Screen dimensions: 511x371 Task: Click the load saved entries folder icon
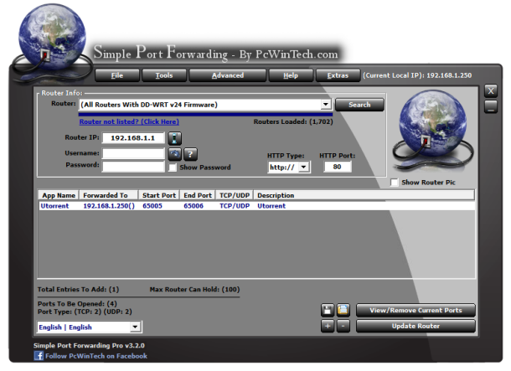[x=343, y=310]
